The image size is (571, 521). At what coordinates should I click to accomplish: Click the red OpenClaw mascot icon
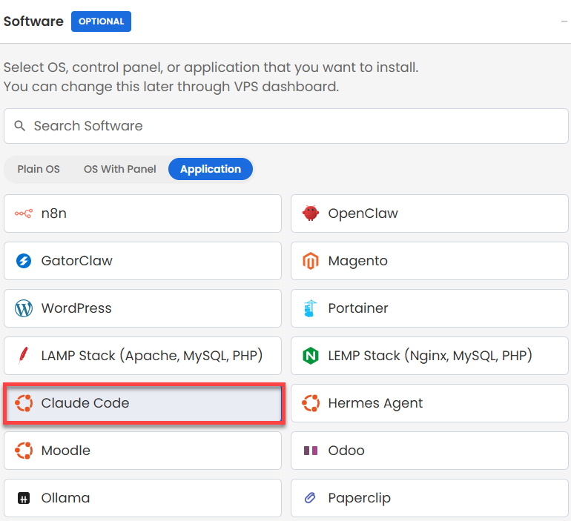pos(311,213)
